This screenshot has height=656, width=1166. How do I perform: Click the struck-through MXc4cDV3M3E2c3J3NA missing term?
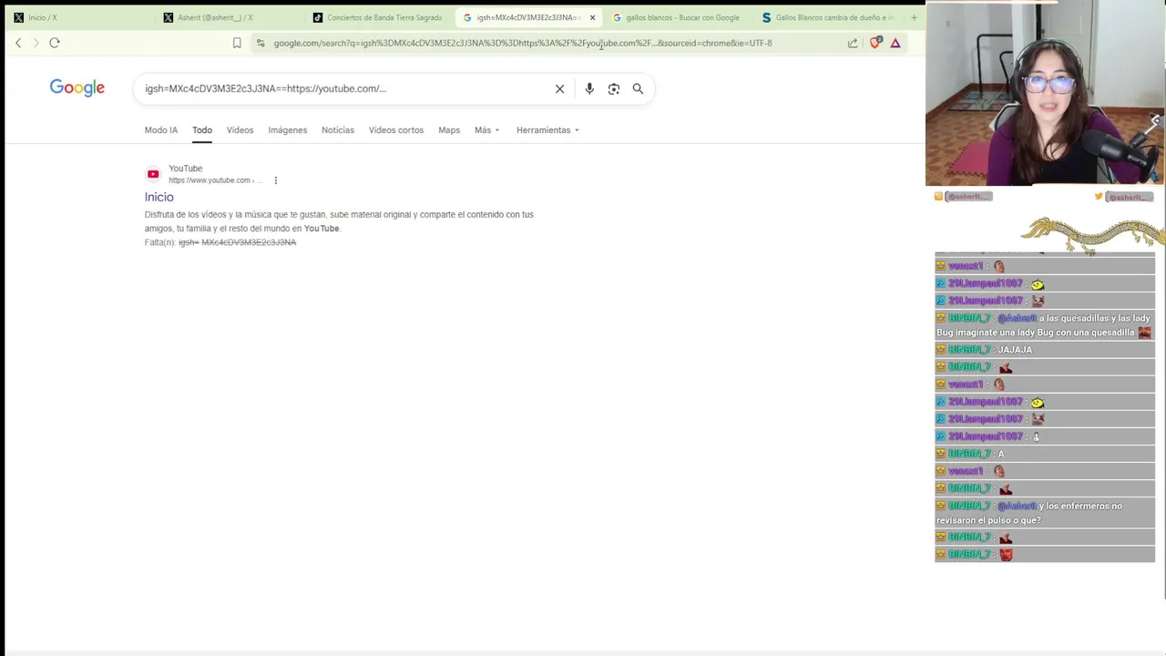tap(249, 242)
